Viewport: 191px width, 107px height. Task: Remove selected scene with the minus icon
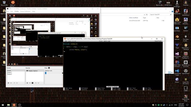11,83
